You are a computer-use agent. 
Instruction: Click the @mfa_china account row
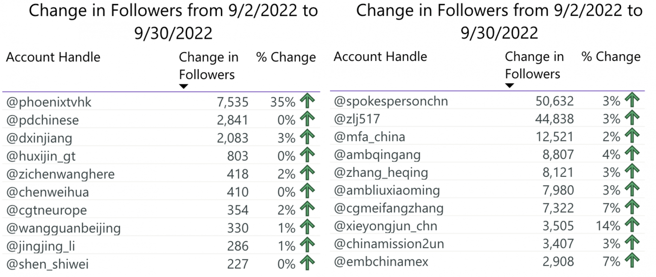(487, 137)
